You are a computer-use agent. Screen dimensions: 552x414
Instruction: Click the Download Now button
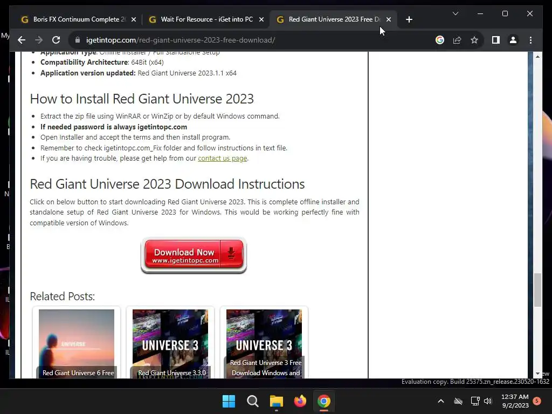(194, 256)
